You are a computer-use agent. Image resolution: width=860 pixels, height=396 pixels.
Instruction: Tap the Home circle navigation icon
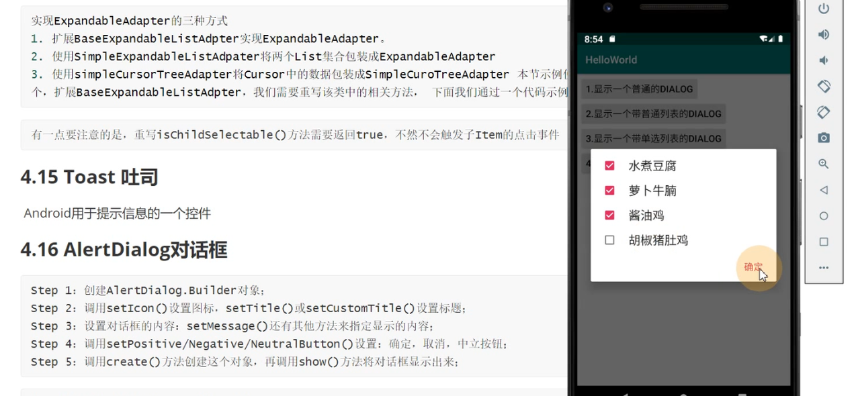(x=823, y=215)
